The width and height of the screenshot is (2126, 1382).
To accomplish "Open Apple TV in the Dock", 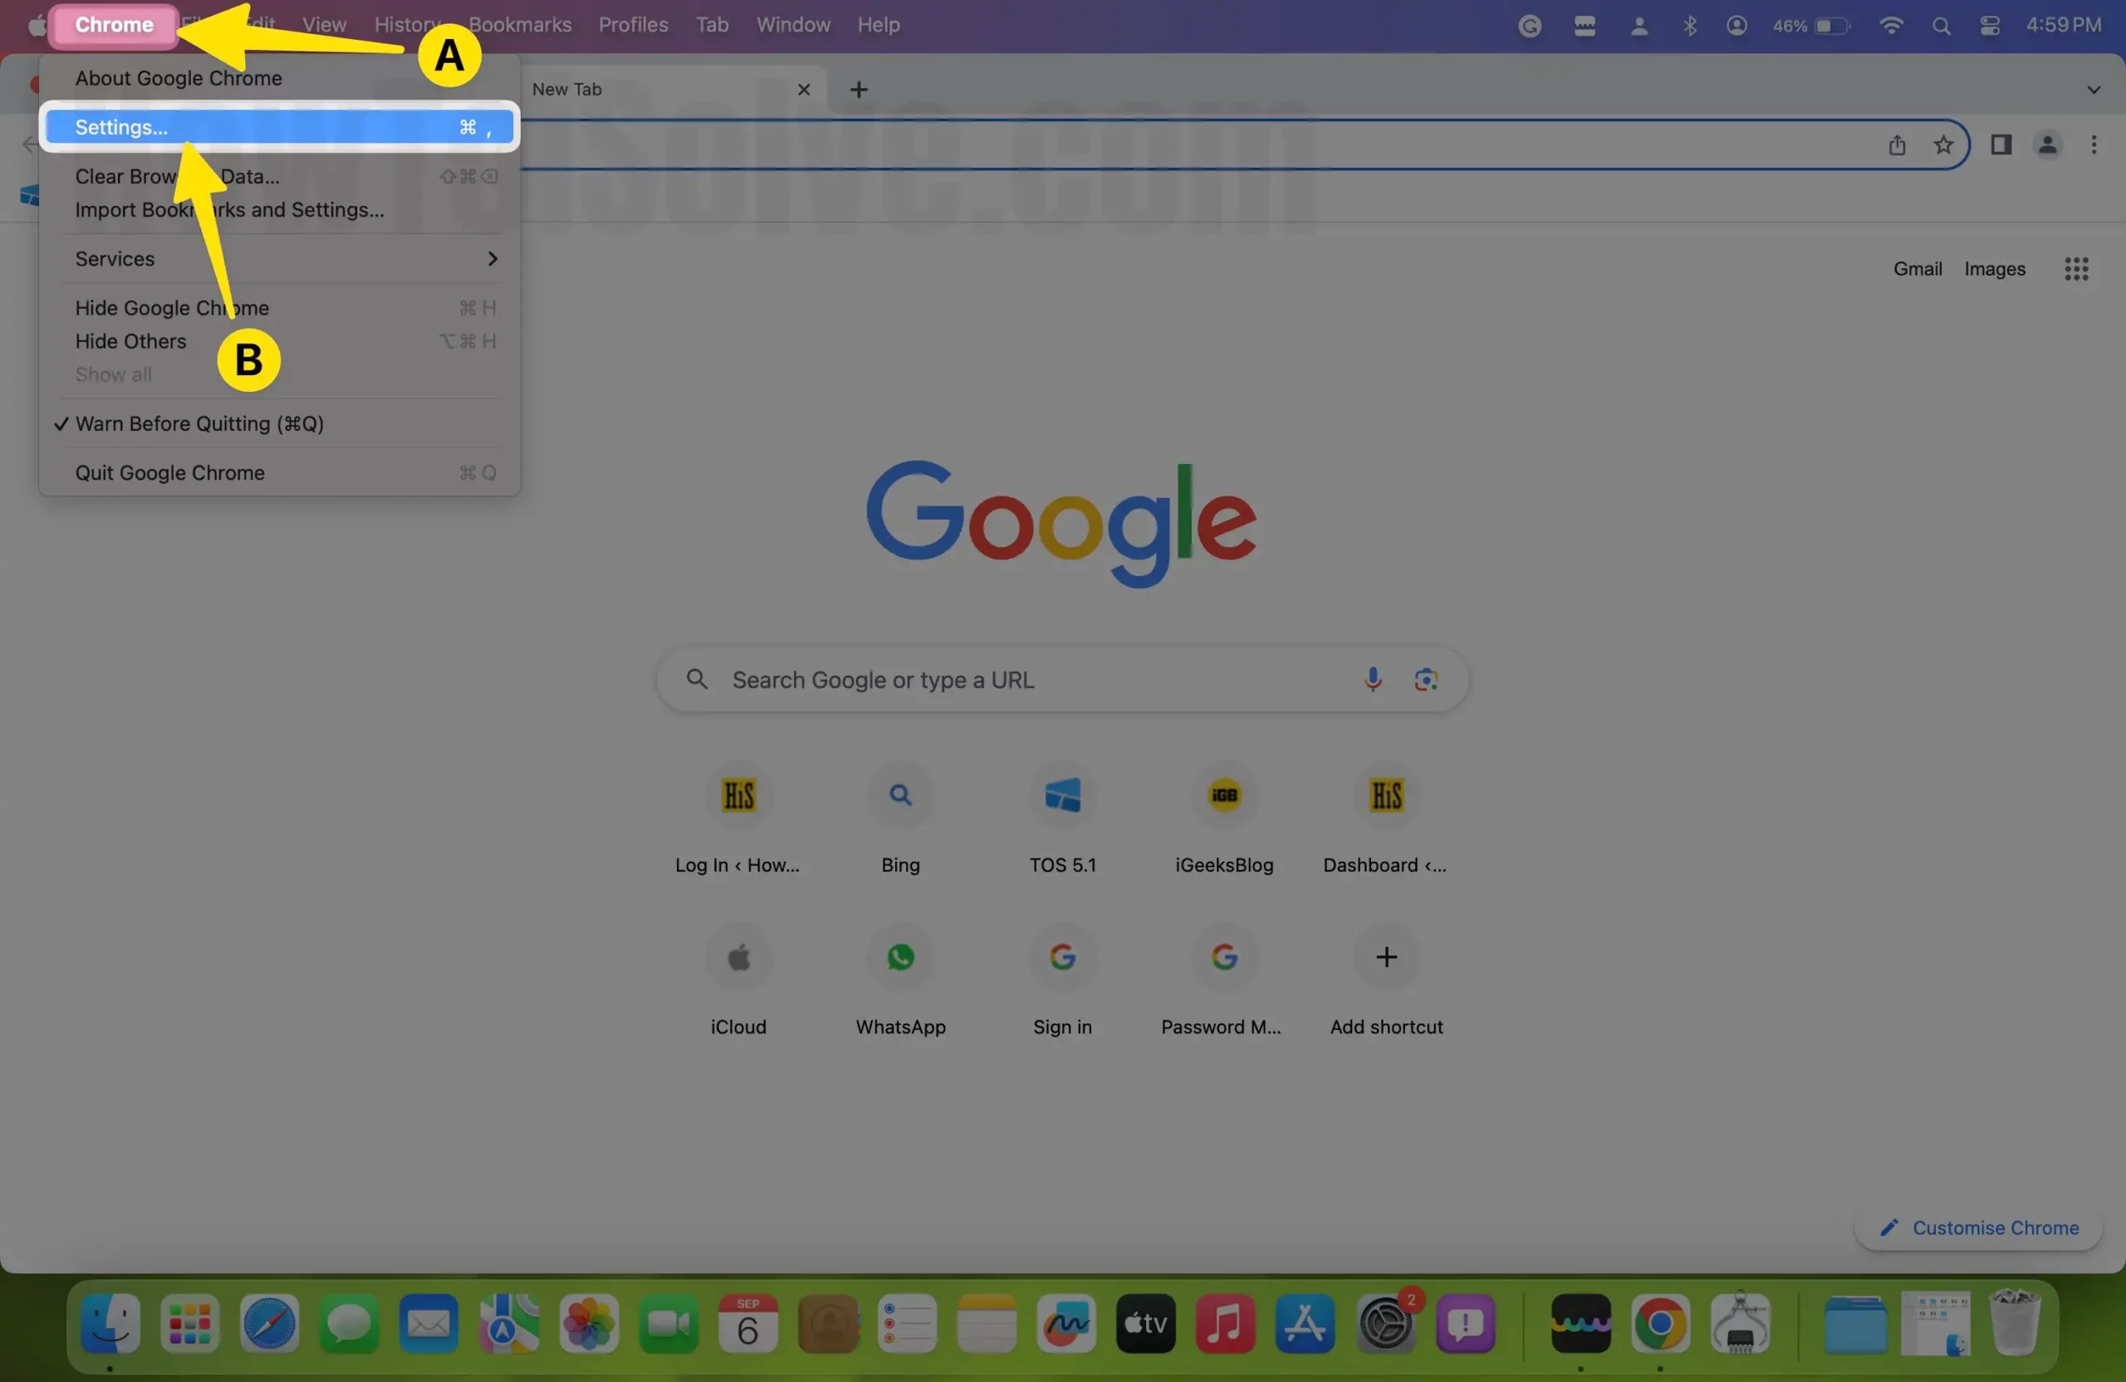I will click(x=1145, y=1323).
